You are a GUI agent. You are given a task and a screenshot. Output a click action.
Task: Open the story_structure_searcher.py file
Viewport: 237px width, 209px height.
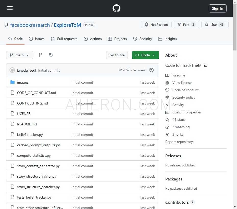coord(38,187)
